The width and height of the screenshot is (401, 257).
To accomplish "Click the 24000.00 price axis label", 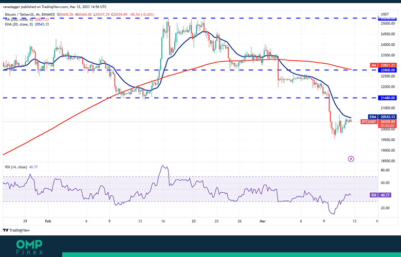I will tap(388, 45).
